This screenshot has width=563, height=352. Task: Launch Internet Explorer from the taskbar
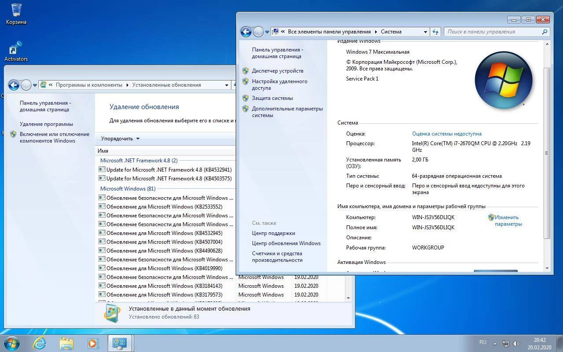pyautogui.click(x=40, y=343)
